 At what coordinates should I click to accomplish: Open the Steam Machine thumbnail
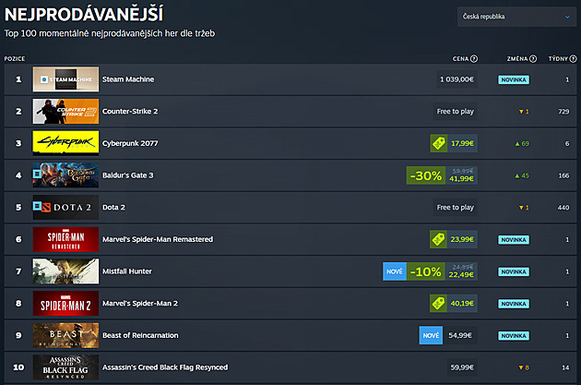(x=65, y=79)
